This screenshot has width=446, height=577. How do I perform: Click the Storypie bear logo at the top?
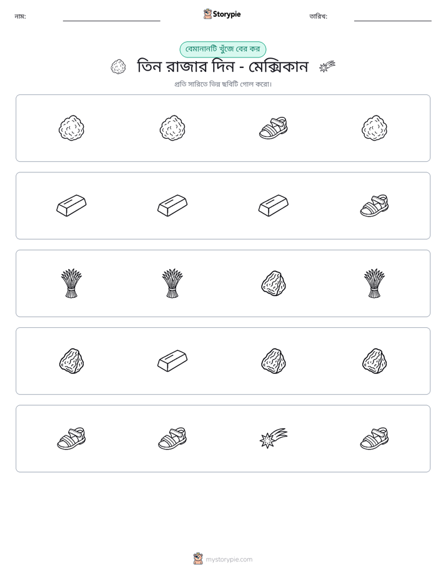(207, 14)
